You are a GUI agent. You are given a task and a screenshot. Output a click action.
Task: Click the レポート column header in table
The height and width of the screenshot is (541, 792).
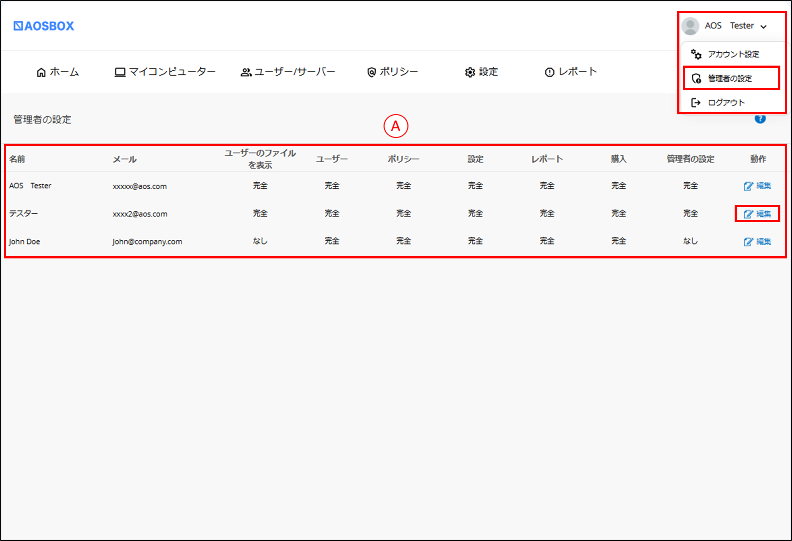[547, 159]
